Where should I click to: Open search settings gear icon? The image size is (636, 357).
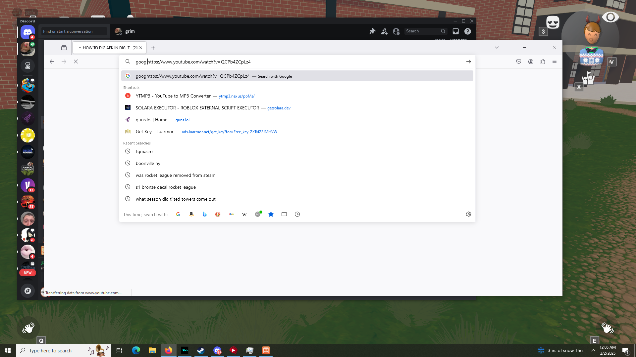[468, 214]
